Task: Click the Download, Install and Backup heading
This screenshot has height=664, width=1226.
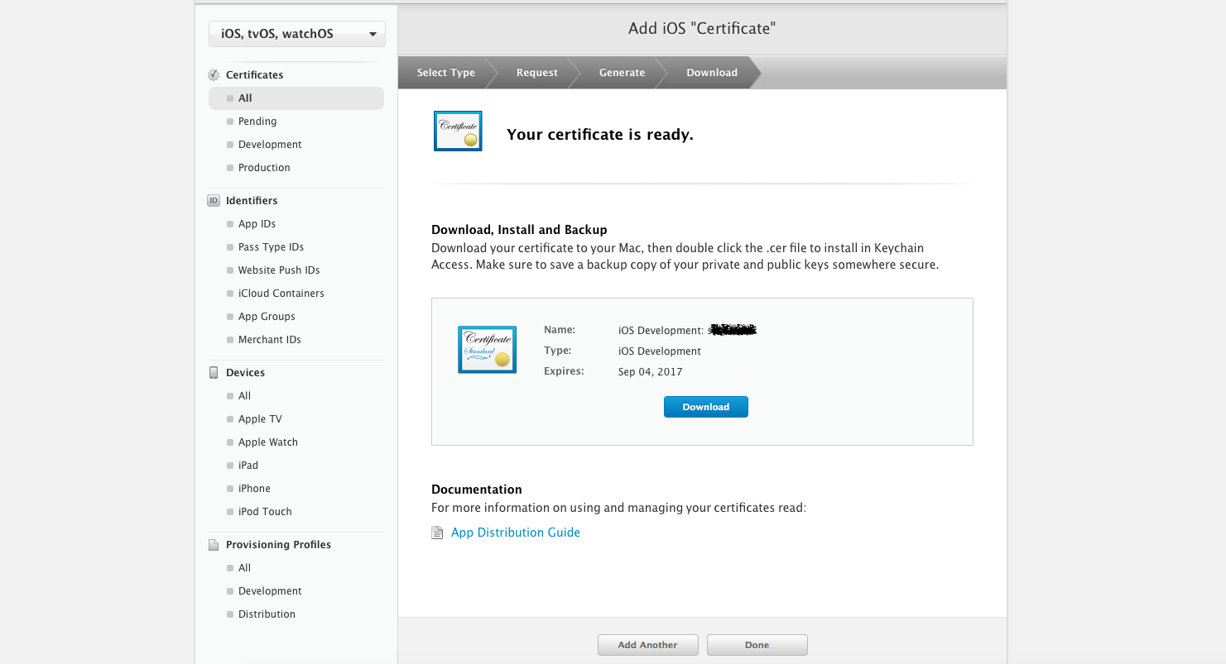Action: pos(519,230)
